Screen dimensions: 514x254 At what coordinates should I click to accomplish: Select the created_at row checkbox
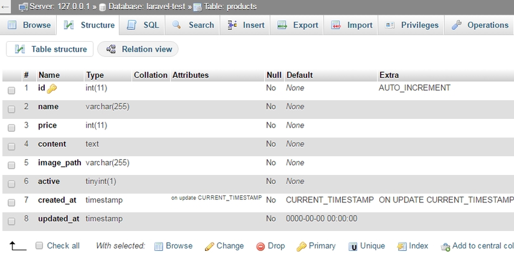point(11,202)
